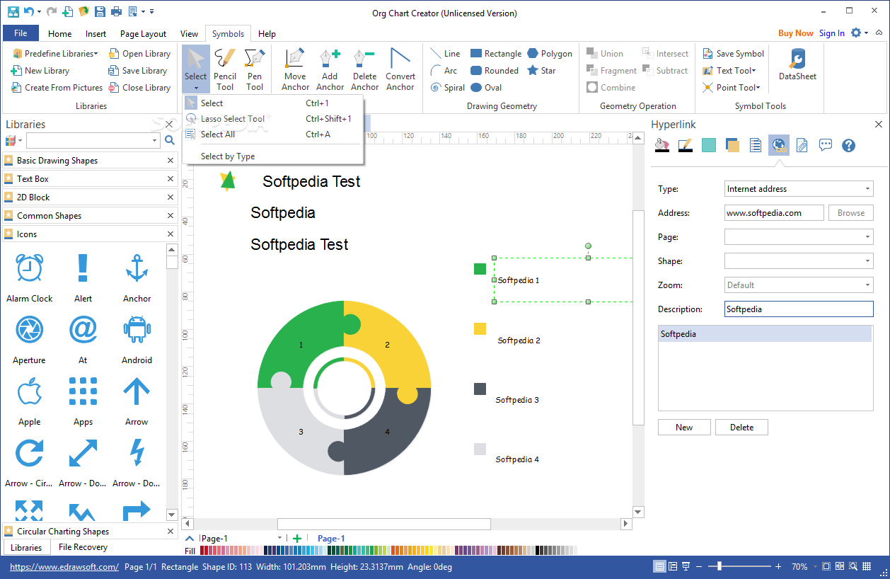
Task: Click the Delete hyperlink button
Action: coord(741,428)
